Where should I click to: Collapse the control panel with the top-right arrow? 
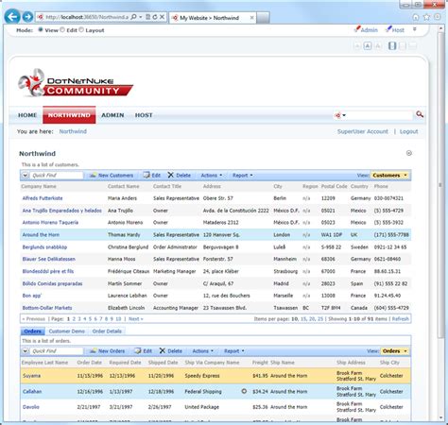click(x=415, y=29)
